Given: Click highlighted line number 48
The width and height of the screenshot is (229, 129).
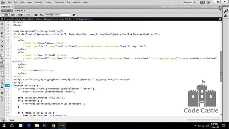Looking at the screenshot, I should coord(7,86).
